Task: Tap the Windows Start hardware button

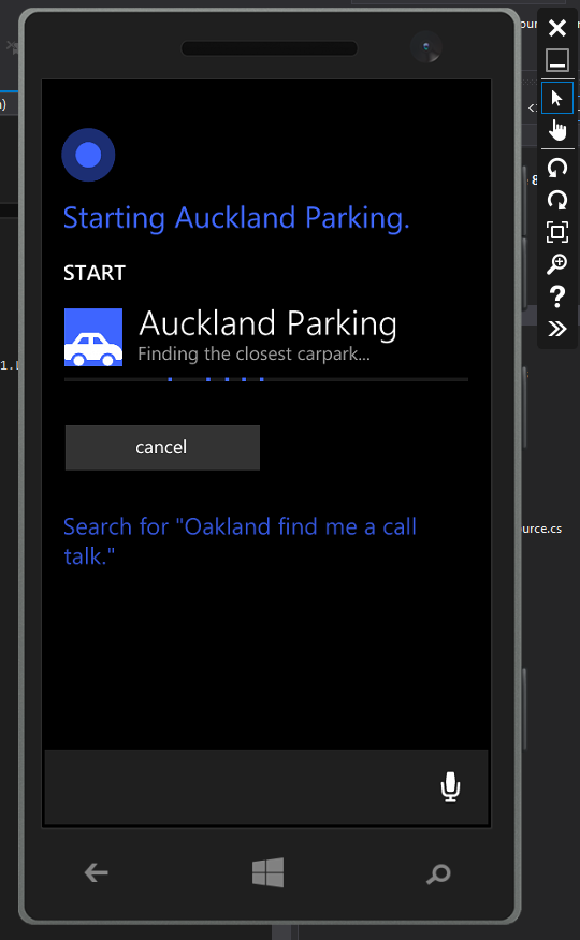Action: coord(268,872)
